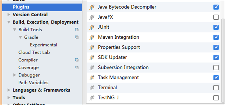This screenshot has width=225, height=105.
Task: Enable the JavaFX plugin checkbox
Action: click(216, 17)
